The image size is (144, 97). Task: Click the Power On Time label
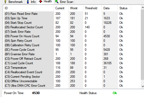pos(14,93)
